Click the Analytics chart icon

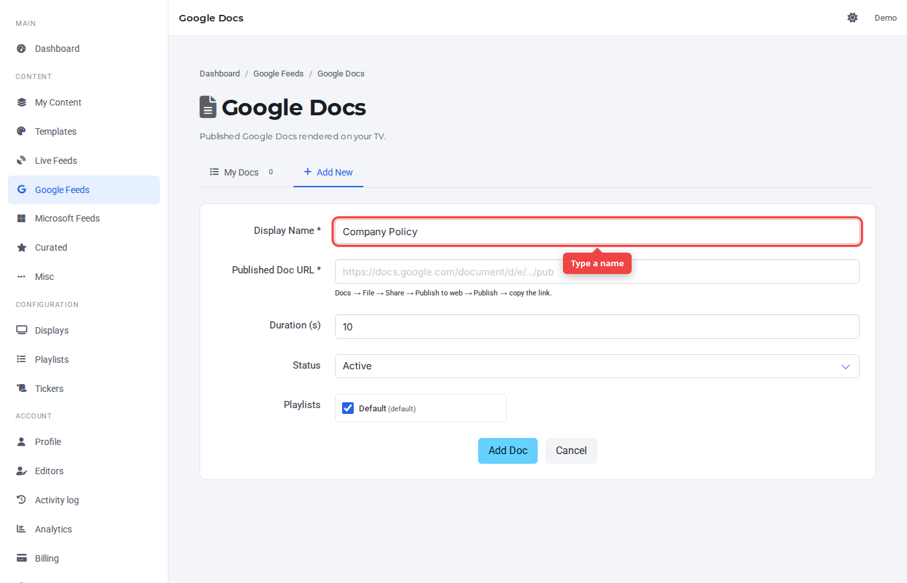point(21,529)
